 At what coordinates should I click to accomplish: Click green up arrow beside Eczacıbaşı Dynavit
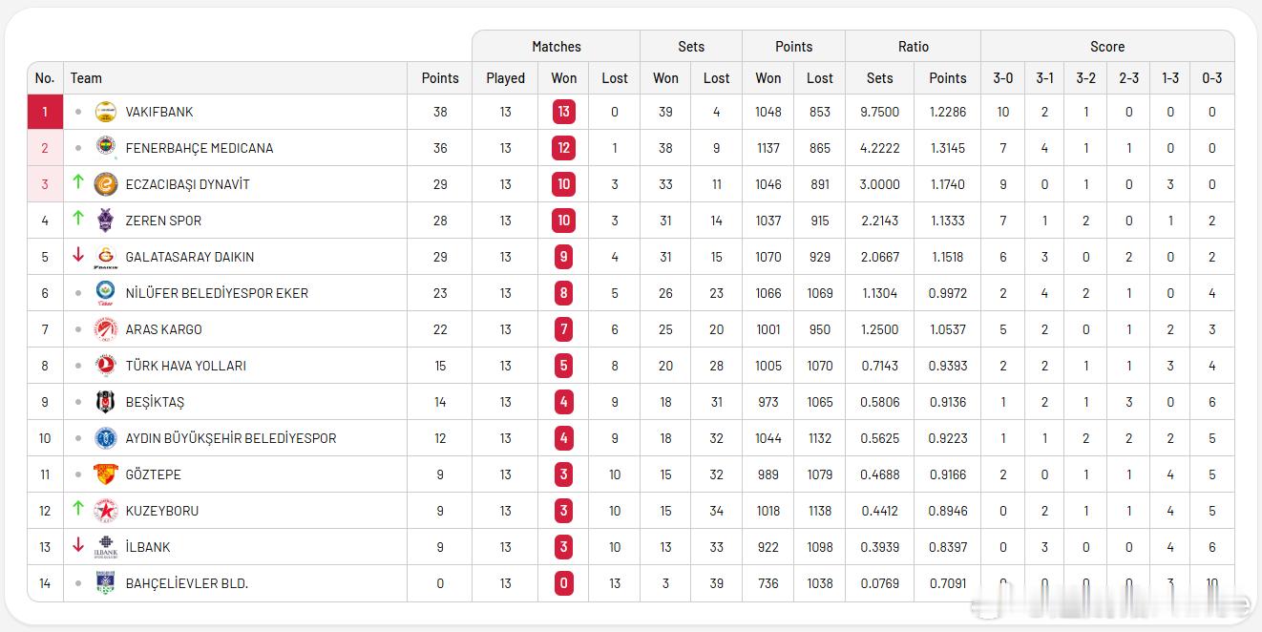(78, 181)
